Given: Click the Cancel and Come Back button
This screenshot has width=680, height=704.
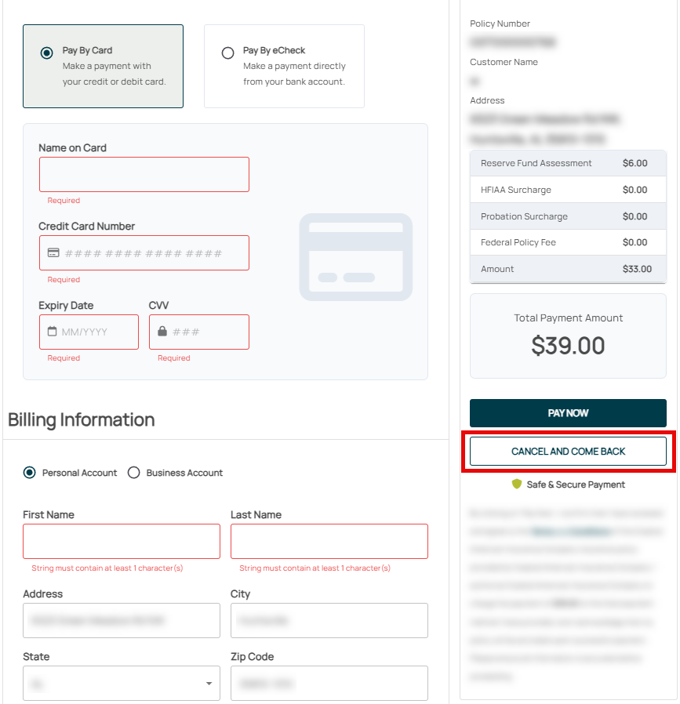Looking at the screenshot, I should pos(568,452).
